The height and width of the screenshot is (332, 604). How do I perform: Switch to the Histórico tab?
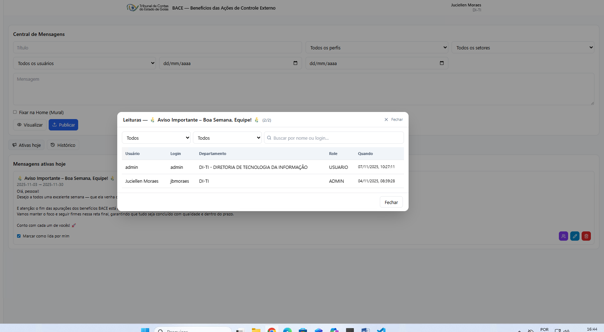pyautogui.click(x=63, y=145)
